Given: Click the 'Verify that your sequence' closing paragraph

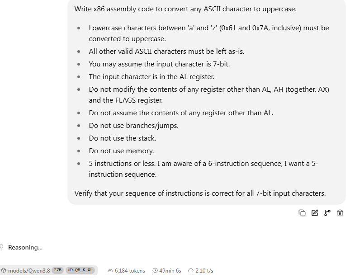Looking at the screenshot, I should (200, 193).
